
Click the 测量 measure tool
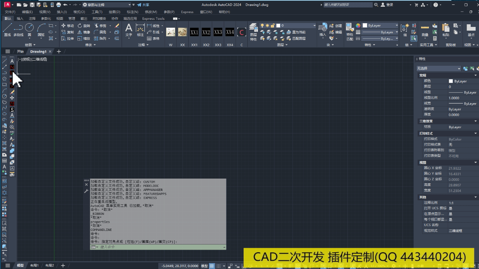425,30
